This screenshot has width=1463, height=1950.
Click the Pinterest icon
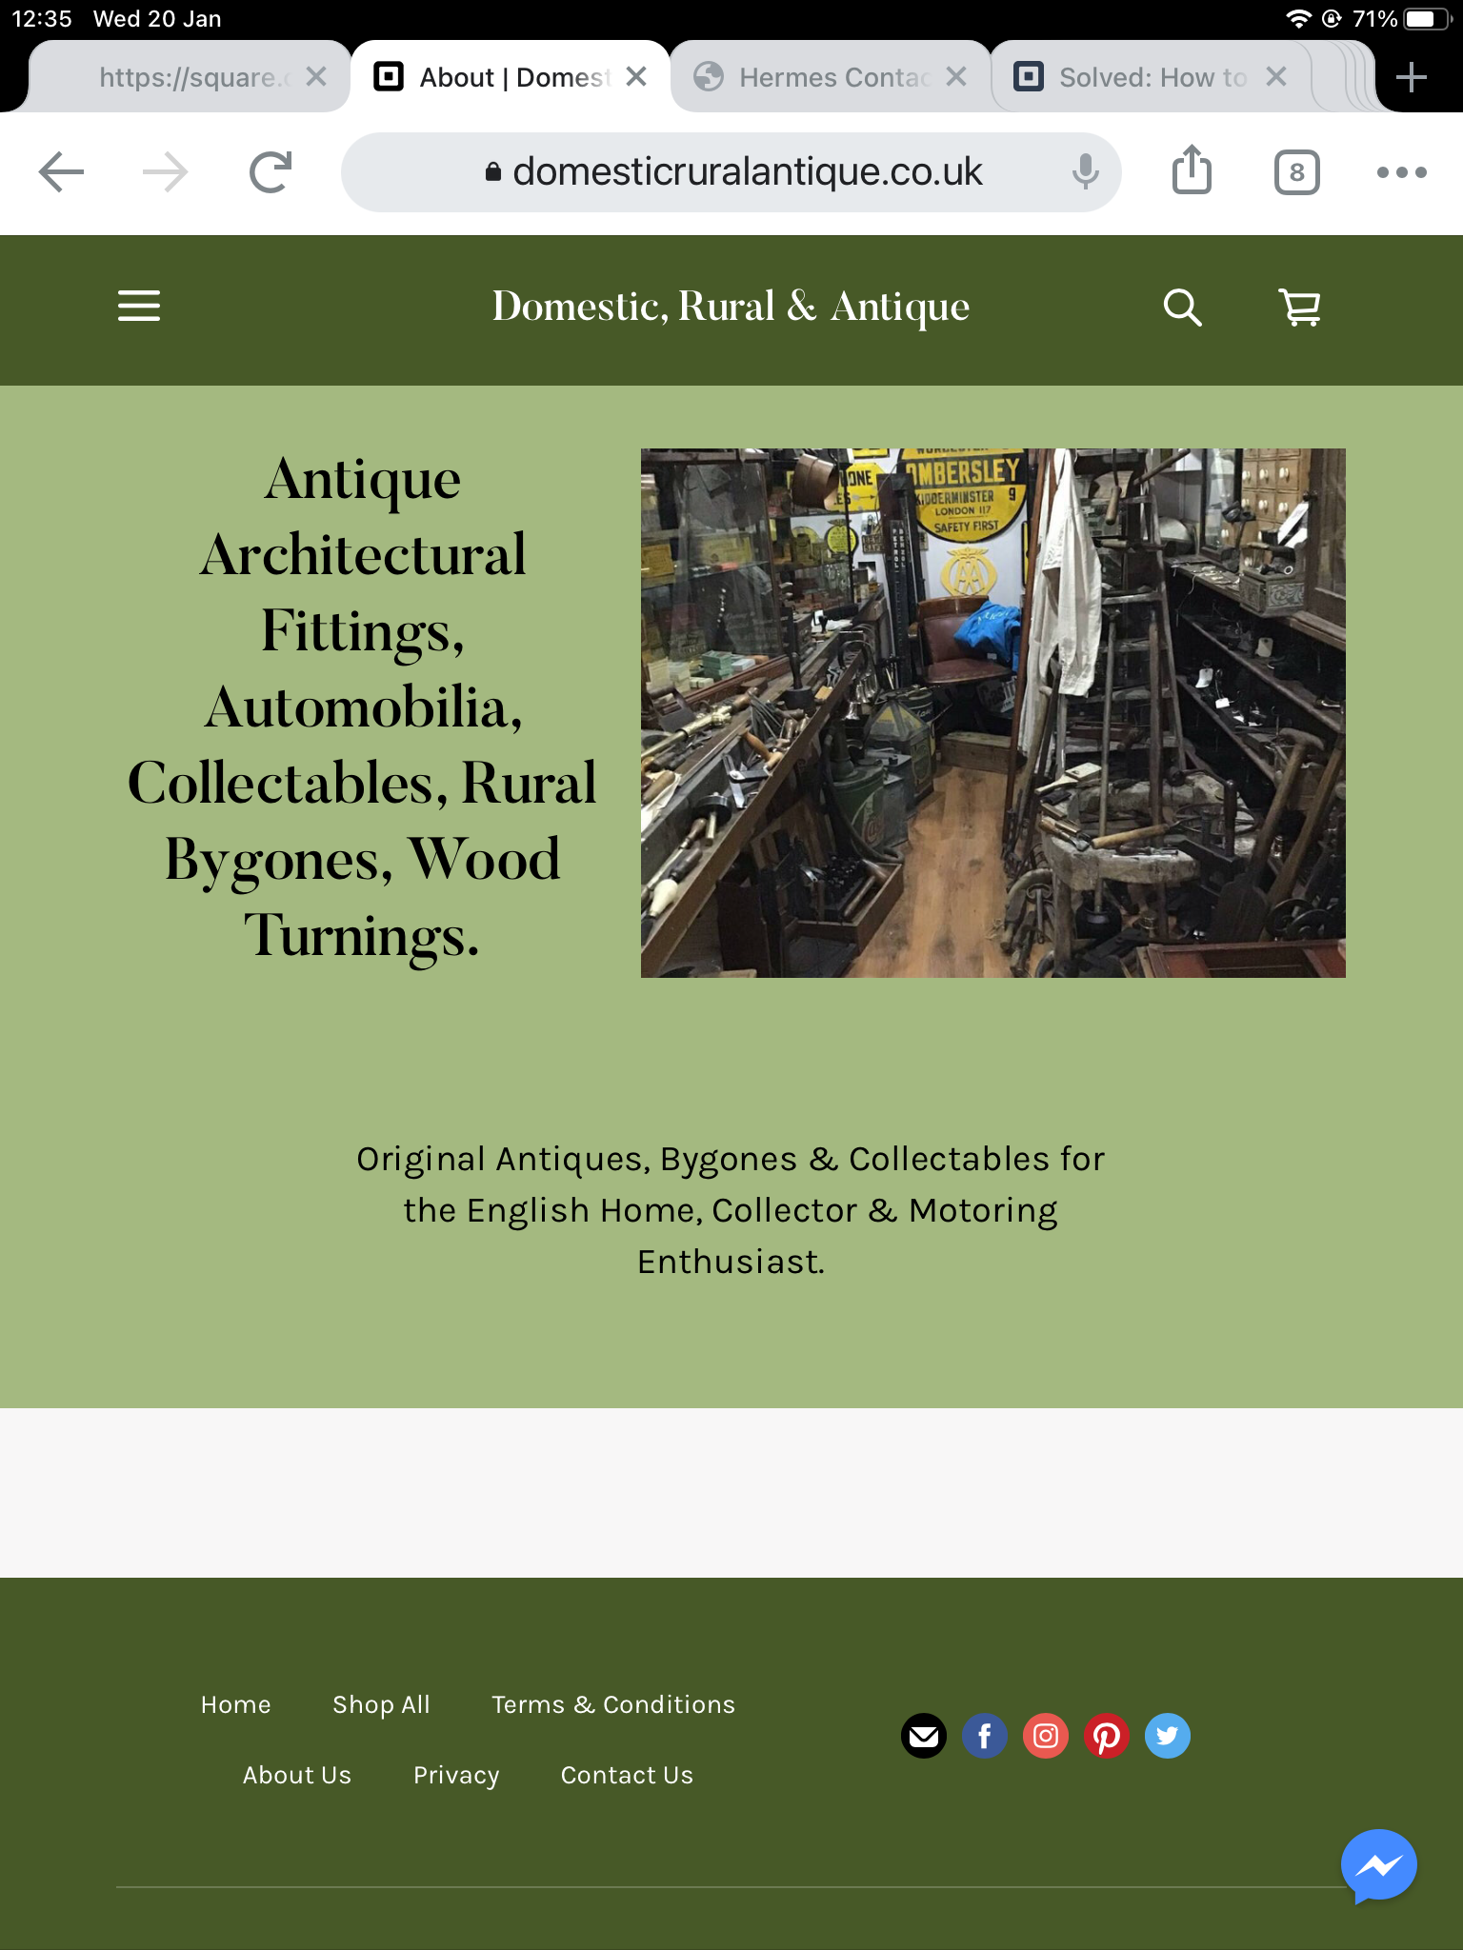coord(1106,1736)
